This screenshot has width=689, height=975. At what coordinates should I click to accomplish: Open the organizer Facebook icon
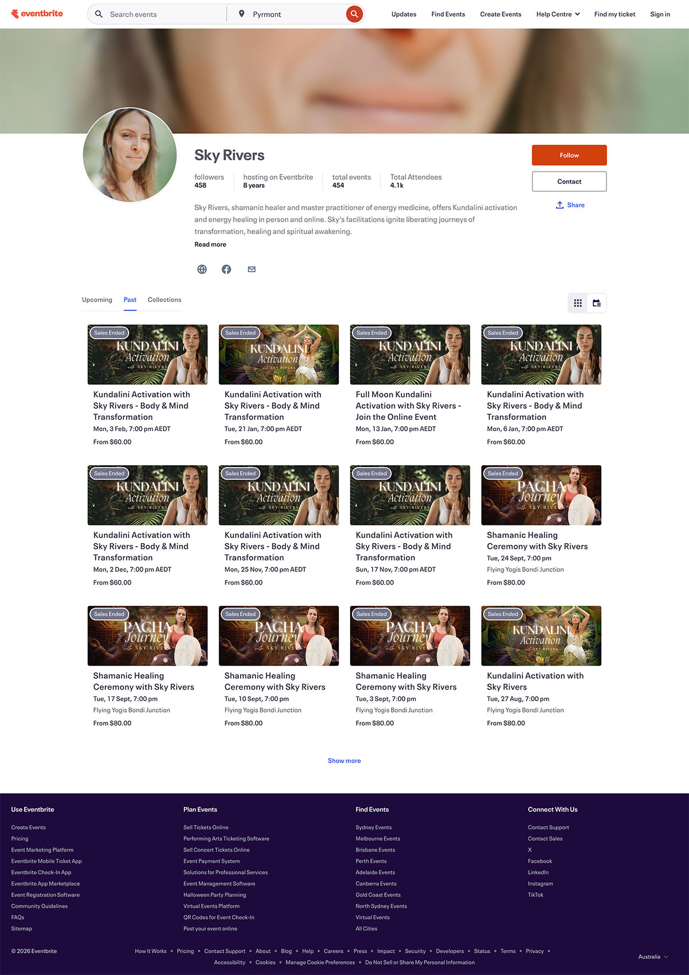(x=227, y=269)
